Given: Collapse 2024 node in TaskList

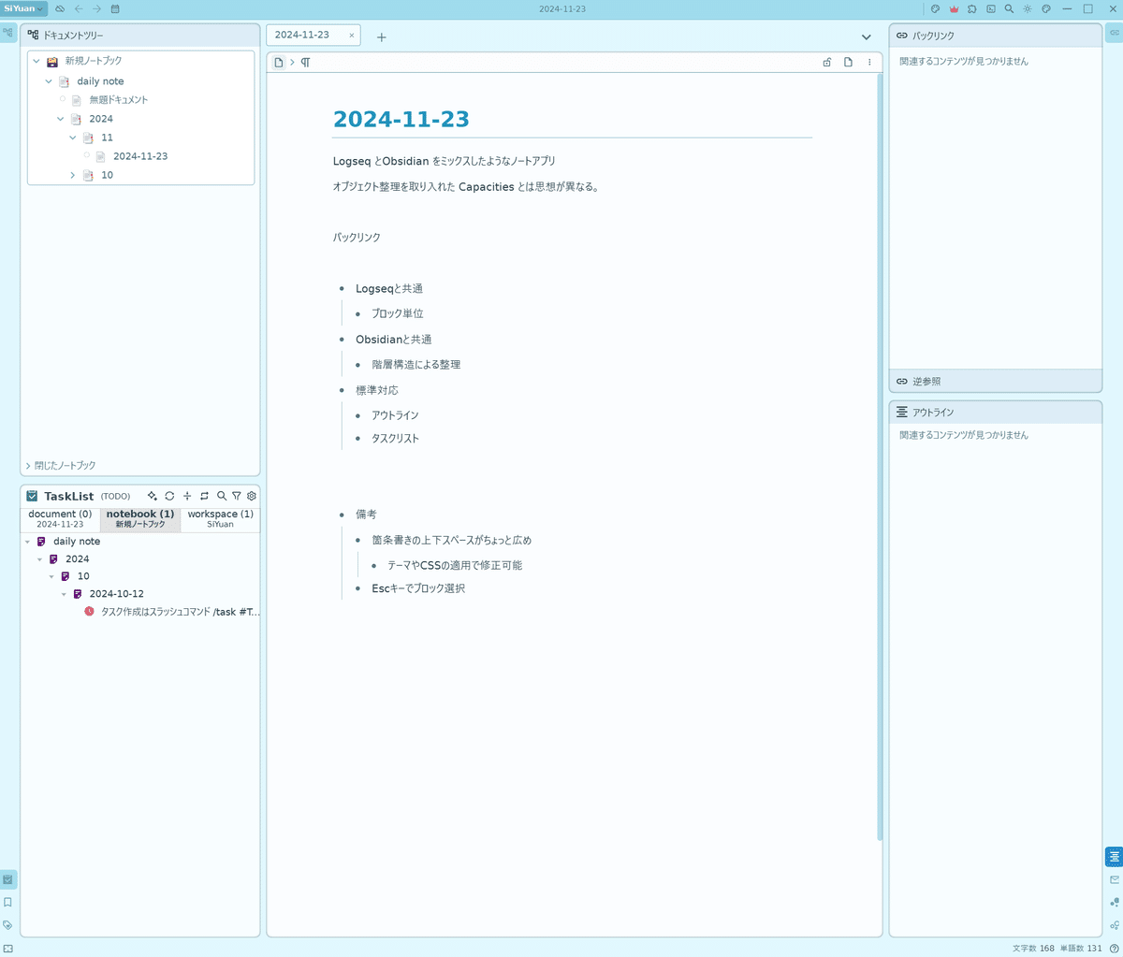Looking at the screenshot, I should click(x=40, y=559).
